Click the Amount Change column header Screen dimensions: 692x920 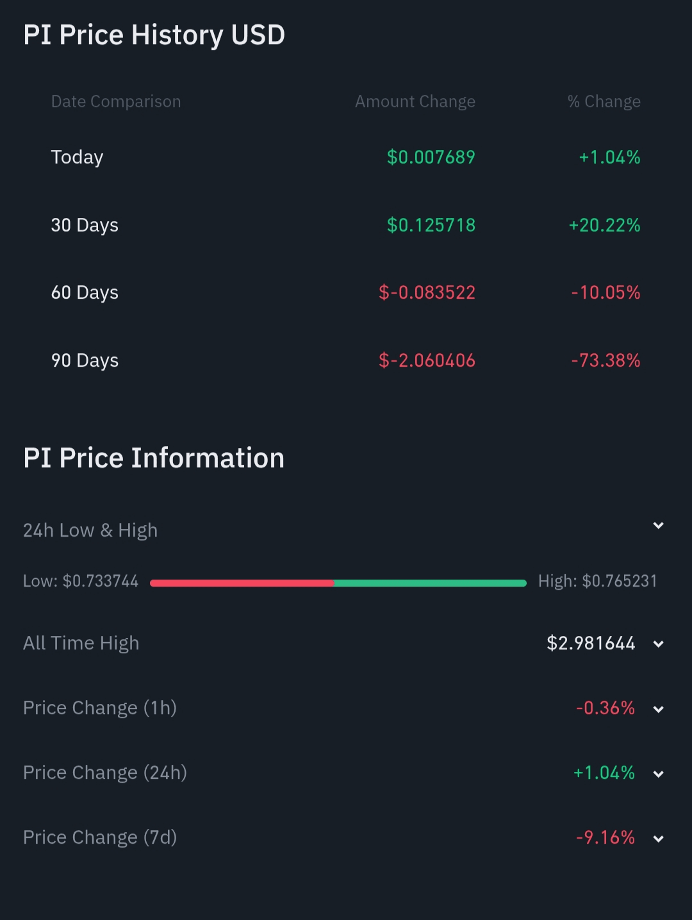[x=415, y=101]
